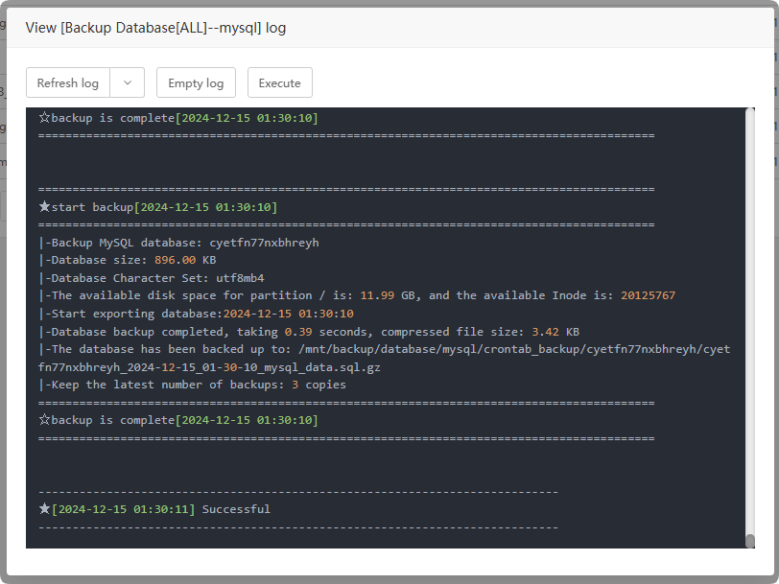Click the 'Keep the latest number of backups' line

pyautogui.click(x=192, y=385)
